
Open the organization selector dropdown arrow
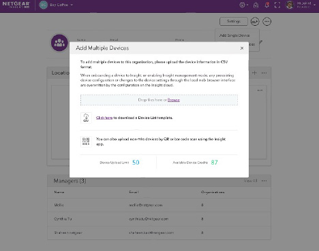coord(72,5)
